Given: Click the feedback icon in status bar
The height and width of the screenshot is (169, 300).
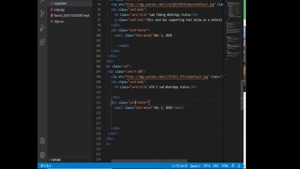Looking at the screenshot, I should 233,166.
